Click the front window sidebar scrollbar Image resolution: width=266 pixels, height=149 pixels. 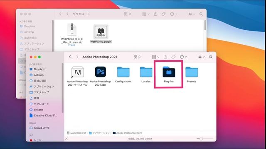(62, 88)
